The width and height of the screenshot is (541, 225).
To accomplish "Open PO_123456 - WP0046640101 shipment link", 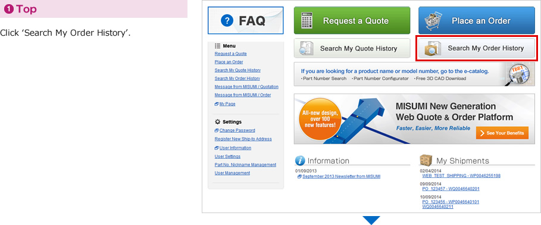I will (451, 202).
